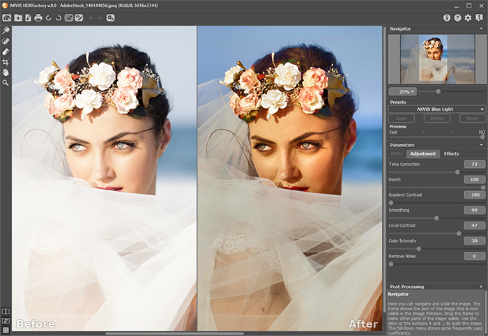Click the Save preset button
The width and height of the screenshot is (488, 336).
[400, 118]
